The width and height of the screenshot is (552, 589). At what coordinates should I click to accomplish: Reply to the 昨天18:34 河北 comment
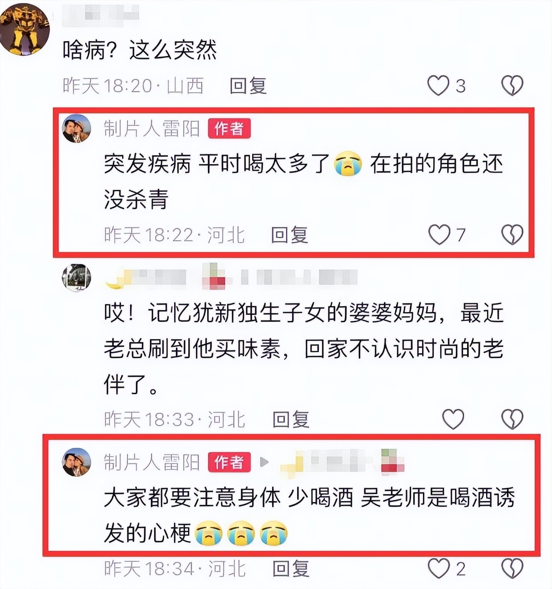click(x=291, y=569)
